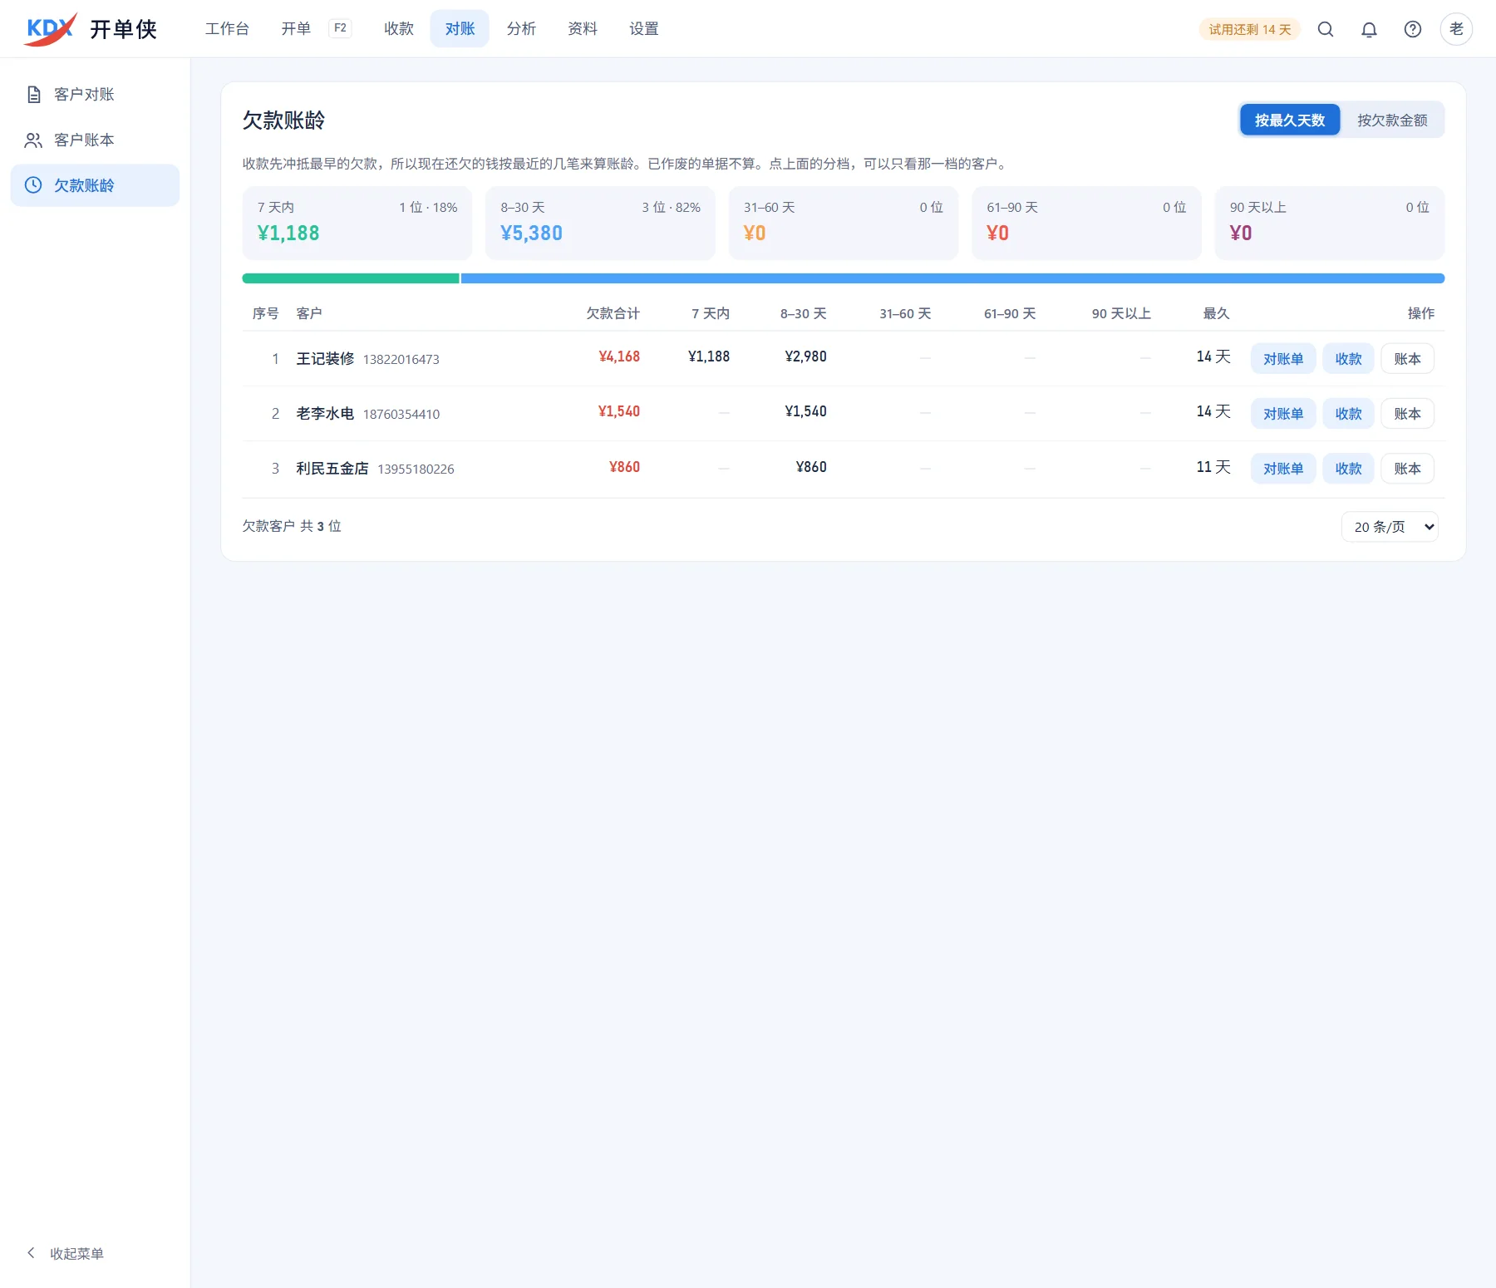Open 账本 for 利民五金店
The image size is (1496, 1288).
pyautogui.click(x=1407, y=469)
